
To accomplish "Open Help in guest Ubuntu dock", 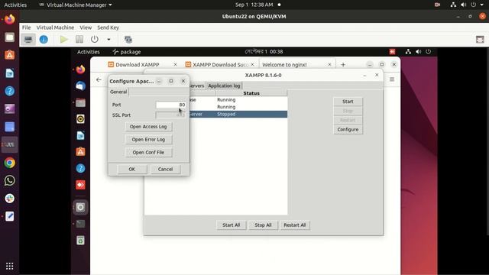I will point(80,168).
